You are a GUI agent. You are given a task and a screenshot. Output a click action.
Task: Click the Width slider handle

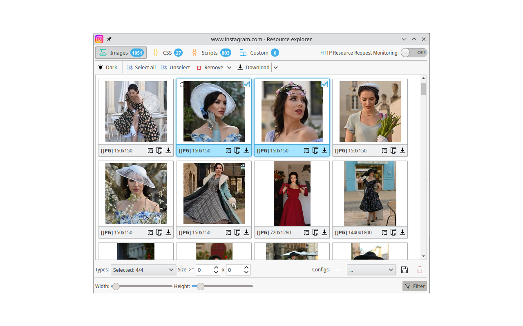pos(116,286)
